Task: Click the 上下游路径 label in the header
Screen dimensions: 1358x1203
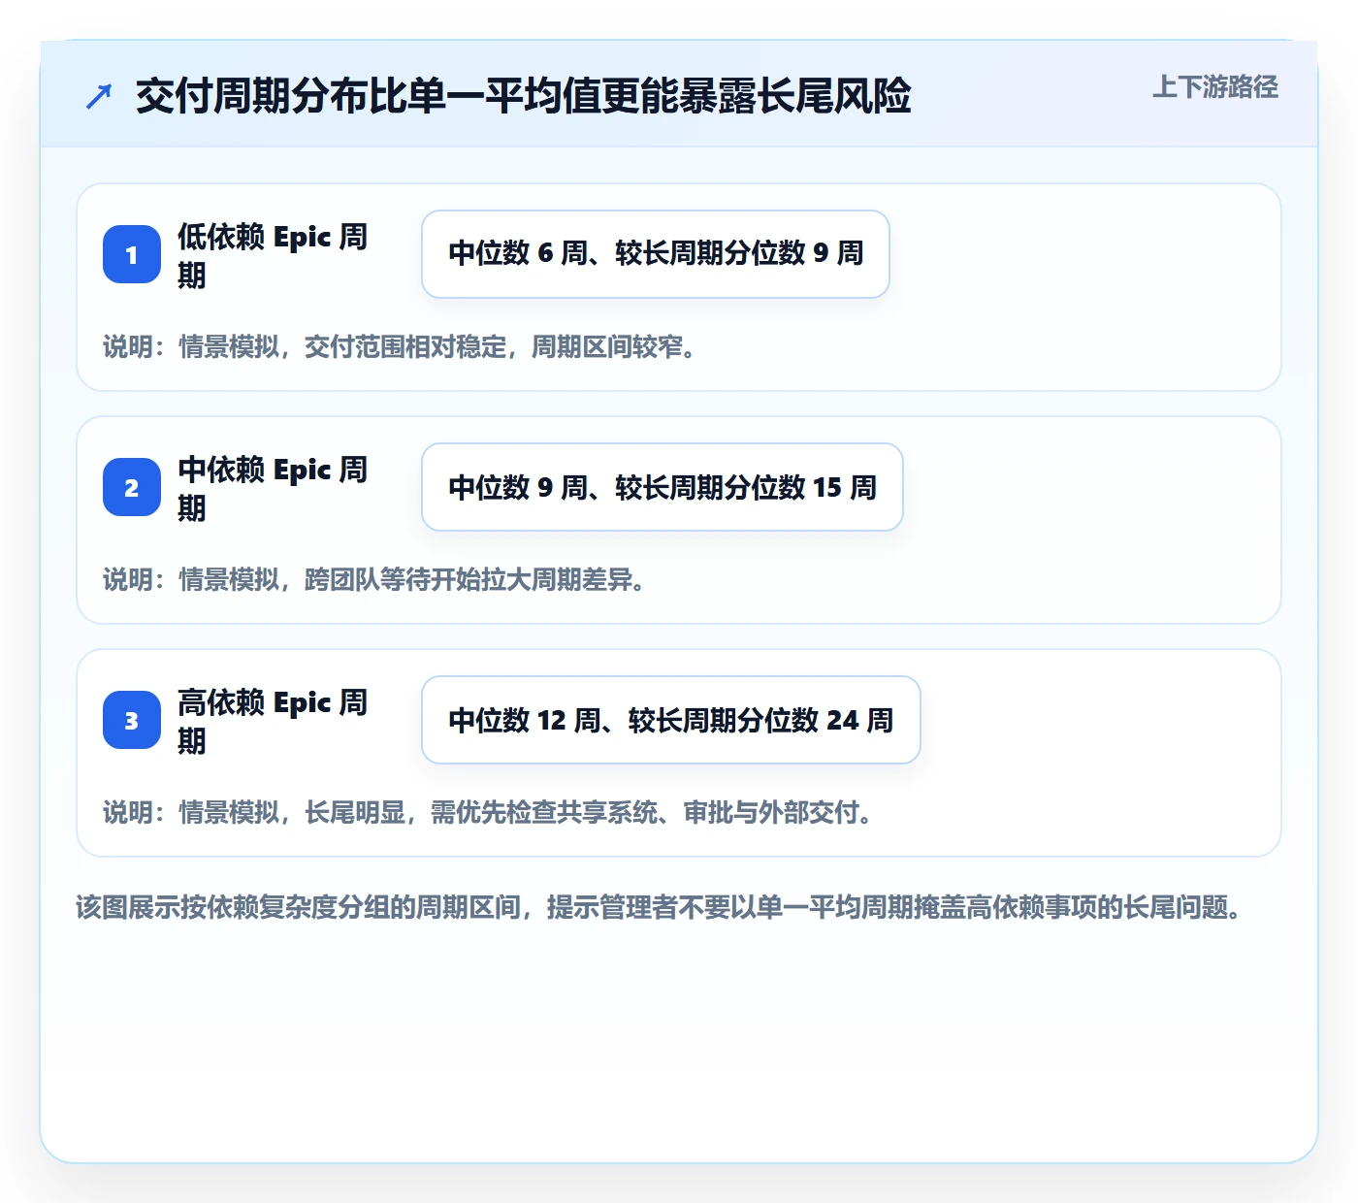Action: pyautogui.click(x=1215, y=87)
